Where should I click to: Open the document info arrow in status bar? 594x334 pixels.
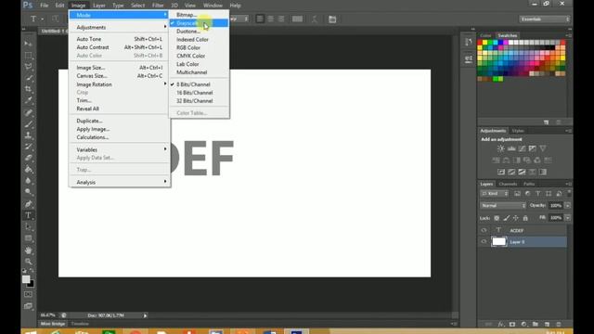145,315
